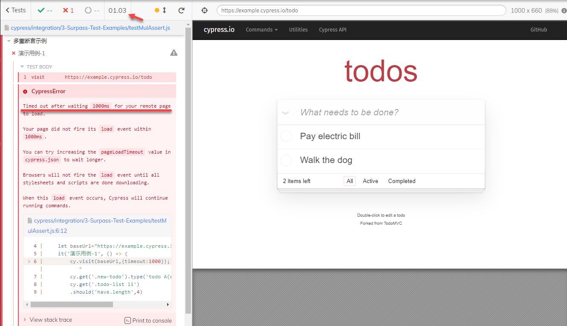Click the CypressError heading error icon
Image resolution: width=567 pixels, height=326 pixels.
tap(25, 92)
